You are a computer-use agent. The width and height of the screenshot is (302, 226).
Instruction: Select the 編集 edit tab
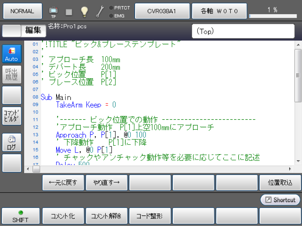coord(33,30)
